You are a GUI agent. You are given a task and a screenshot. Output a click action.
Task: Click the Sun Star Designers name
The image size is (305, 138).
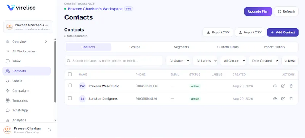103,99
